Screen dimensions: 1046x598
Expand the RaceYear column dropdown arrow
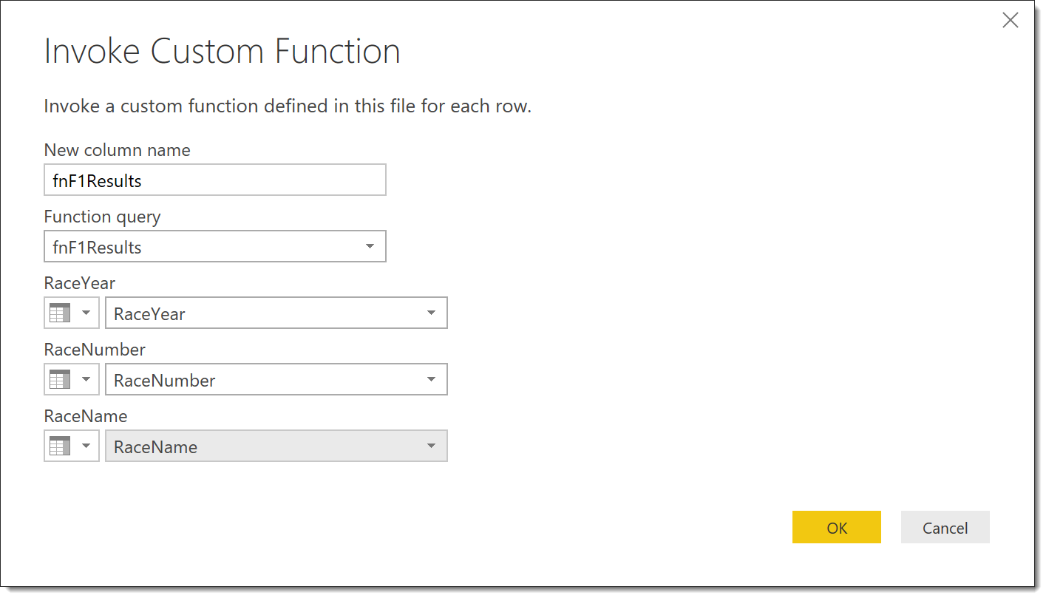point(431,313)
